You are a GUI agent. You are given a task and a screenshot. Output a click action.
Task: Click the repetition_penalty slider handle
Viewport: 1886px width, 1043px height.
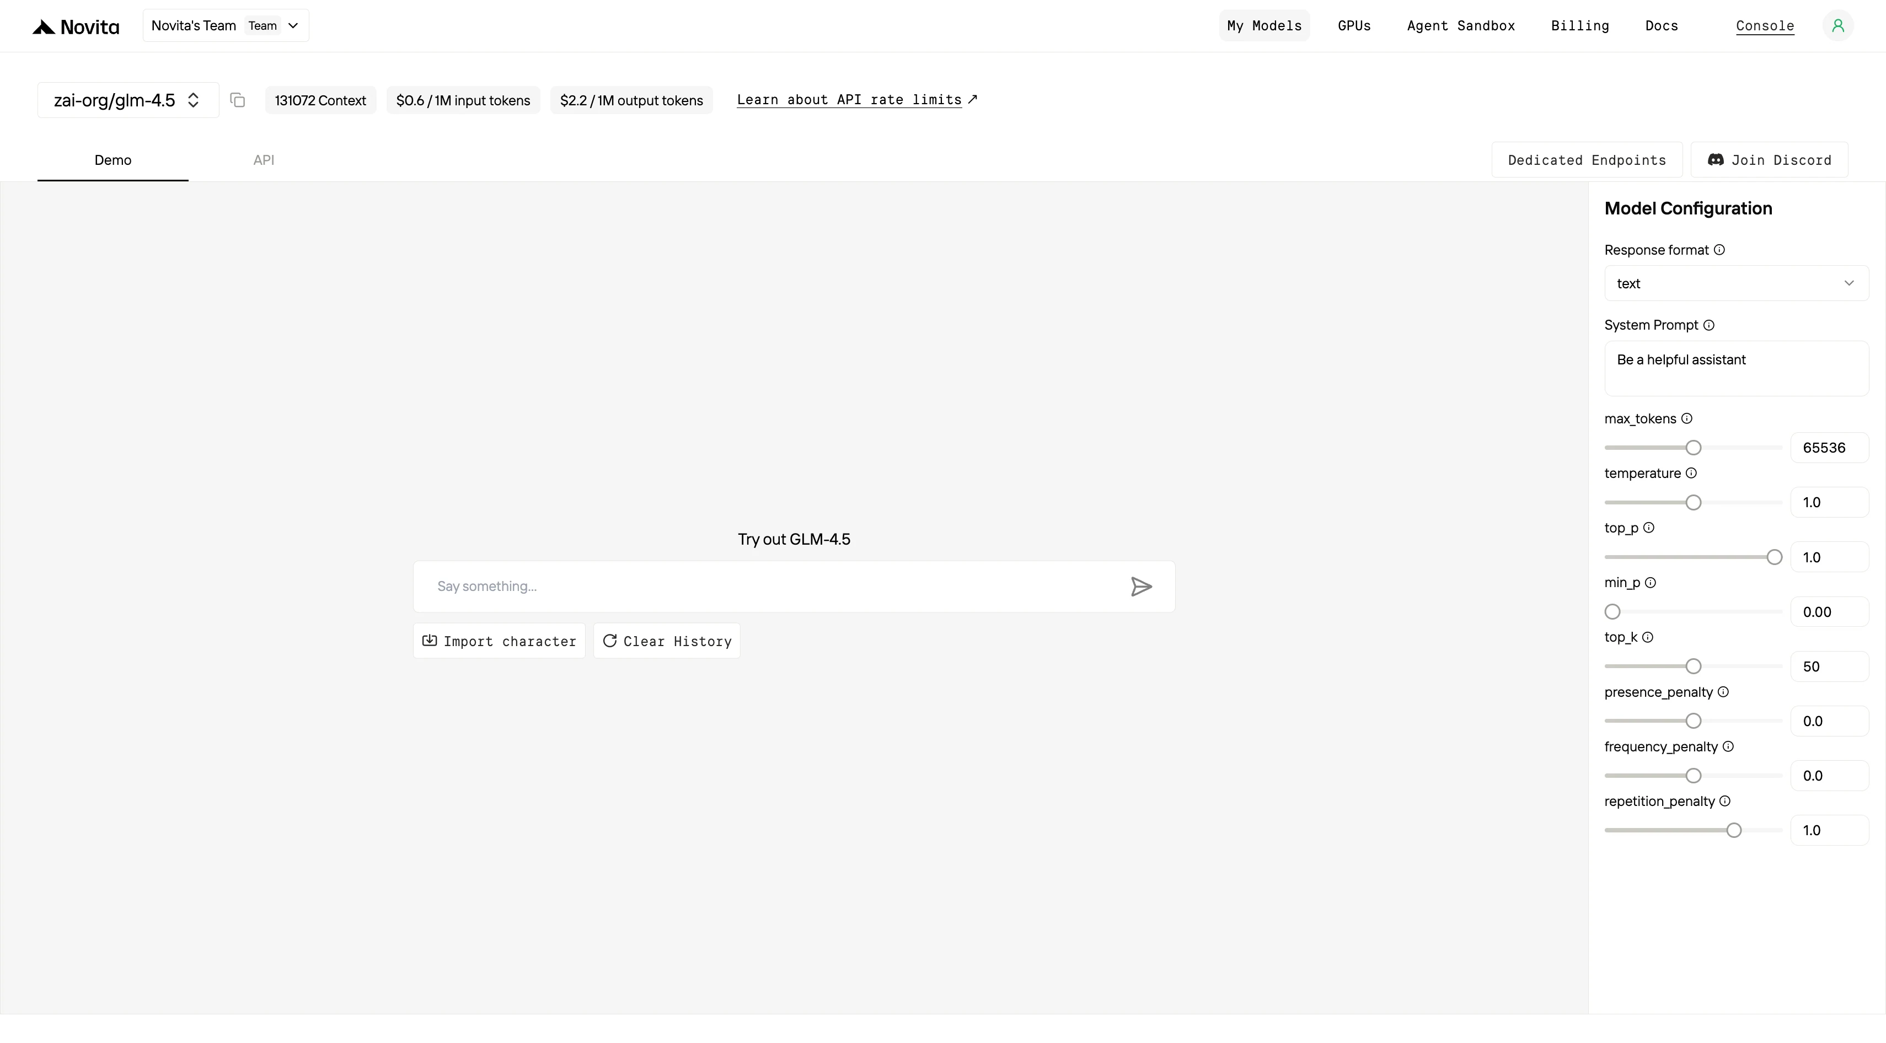coord(1734,831)
